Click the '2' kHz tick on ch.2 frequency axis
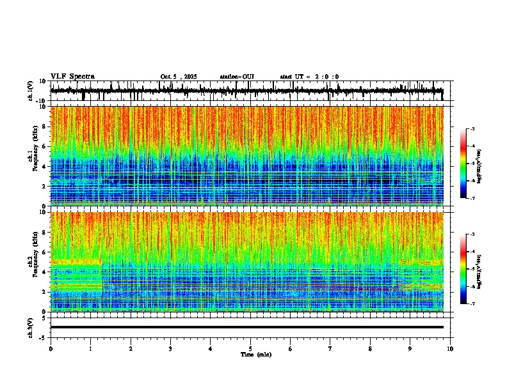This screenshot has height=391, width=507. [x=44, y=292]
